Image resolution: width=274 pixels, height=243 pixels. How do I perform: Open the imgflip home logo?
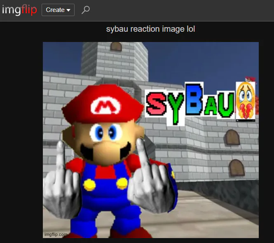pyautogui.click(x=19, y=10)
